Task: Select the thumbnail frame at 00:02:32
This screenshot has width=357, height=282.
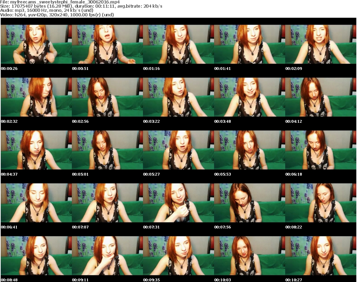Action: pos(36,97)
